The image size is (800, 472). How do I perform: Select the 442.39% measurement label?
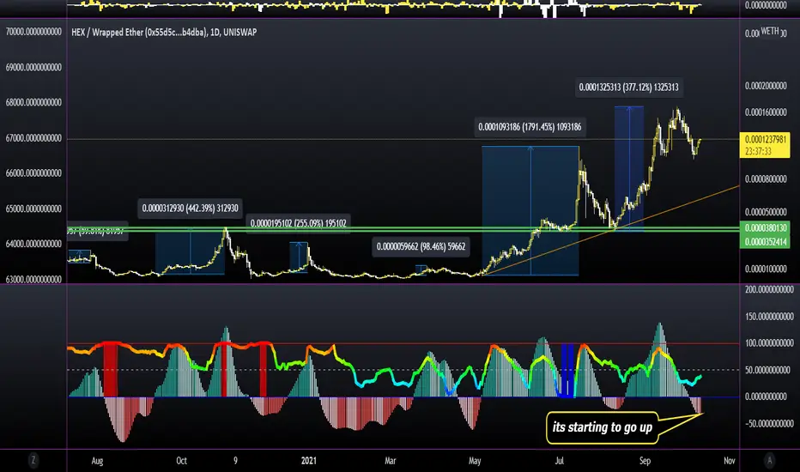190,209
